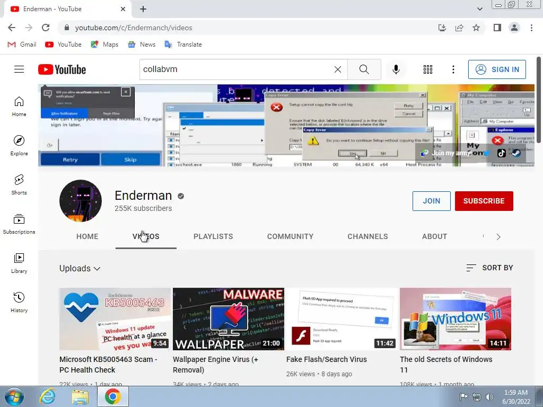
Task: Click the JOIN button
Action: click(432, 201)
